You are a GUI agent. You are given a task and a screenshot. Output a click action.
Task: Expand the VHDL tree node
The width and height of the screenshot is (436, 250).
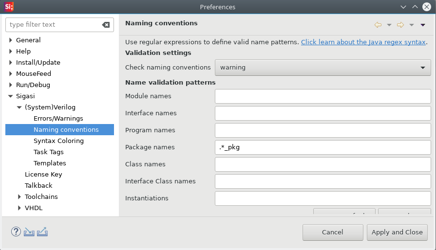[19, 208]
